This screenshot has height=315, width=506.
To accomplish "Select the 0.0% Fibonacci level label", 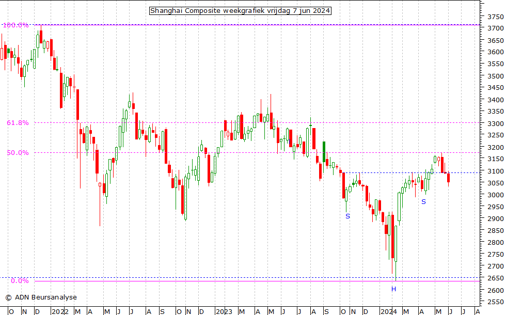I will 20,281.
